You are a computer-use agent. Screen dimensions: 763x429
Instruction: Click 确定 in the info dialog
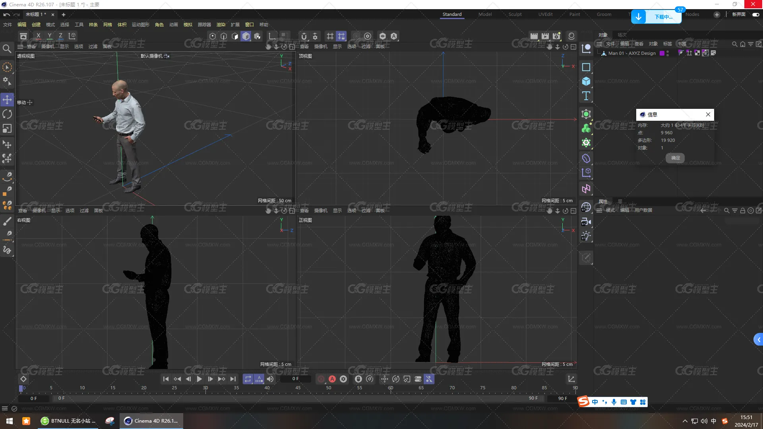(675, 158)
